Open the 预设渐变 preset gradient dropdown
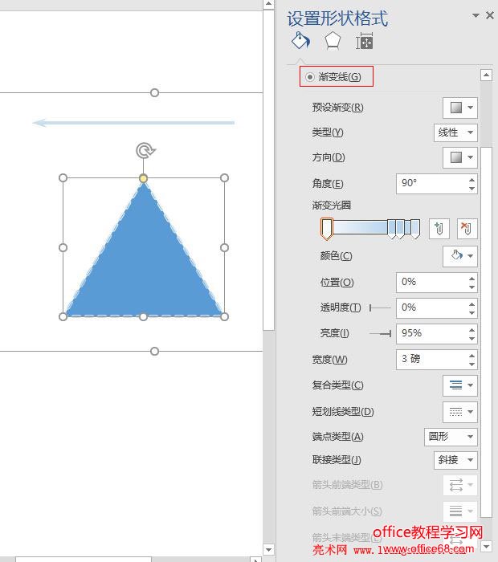Screen dimensions: 498x562 tap(460, 108)
